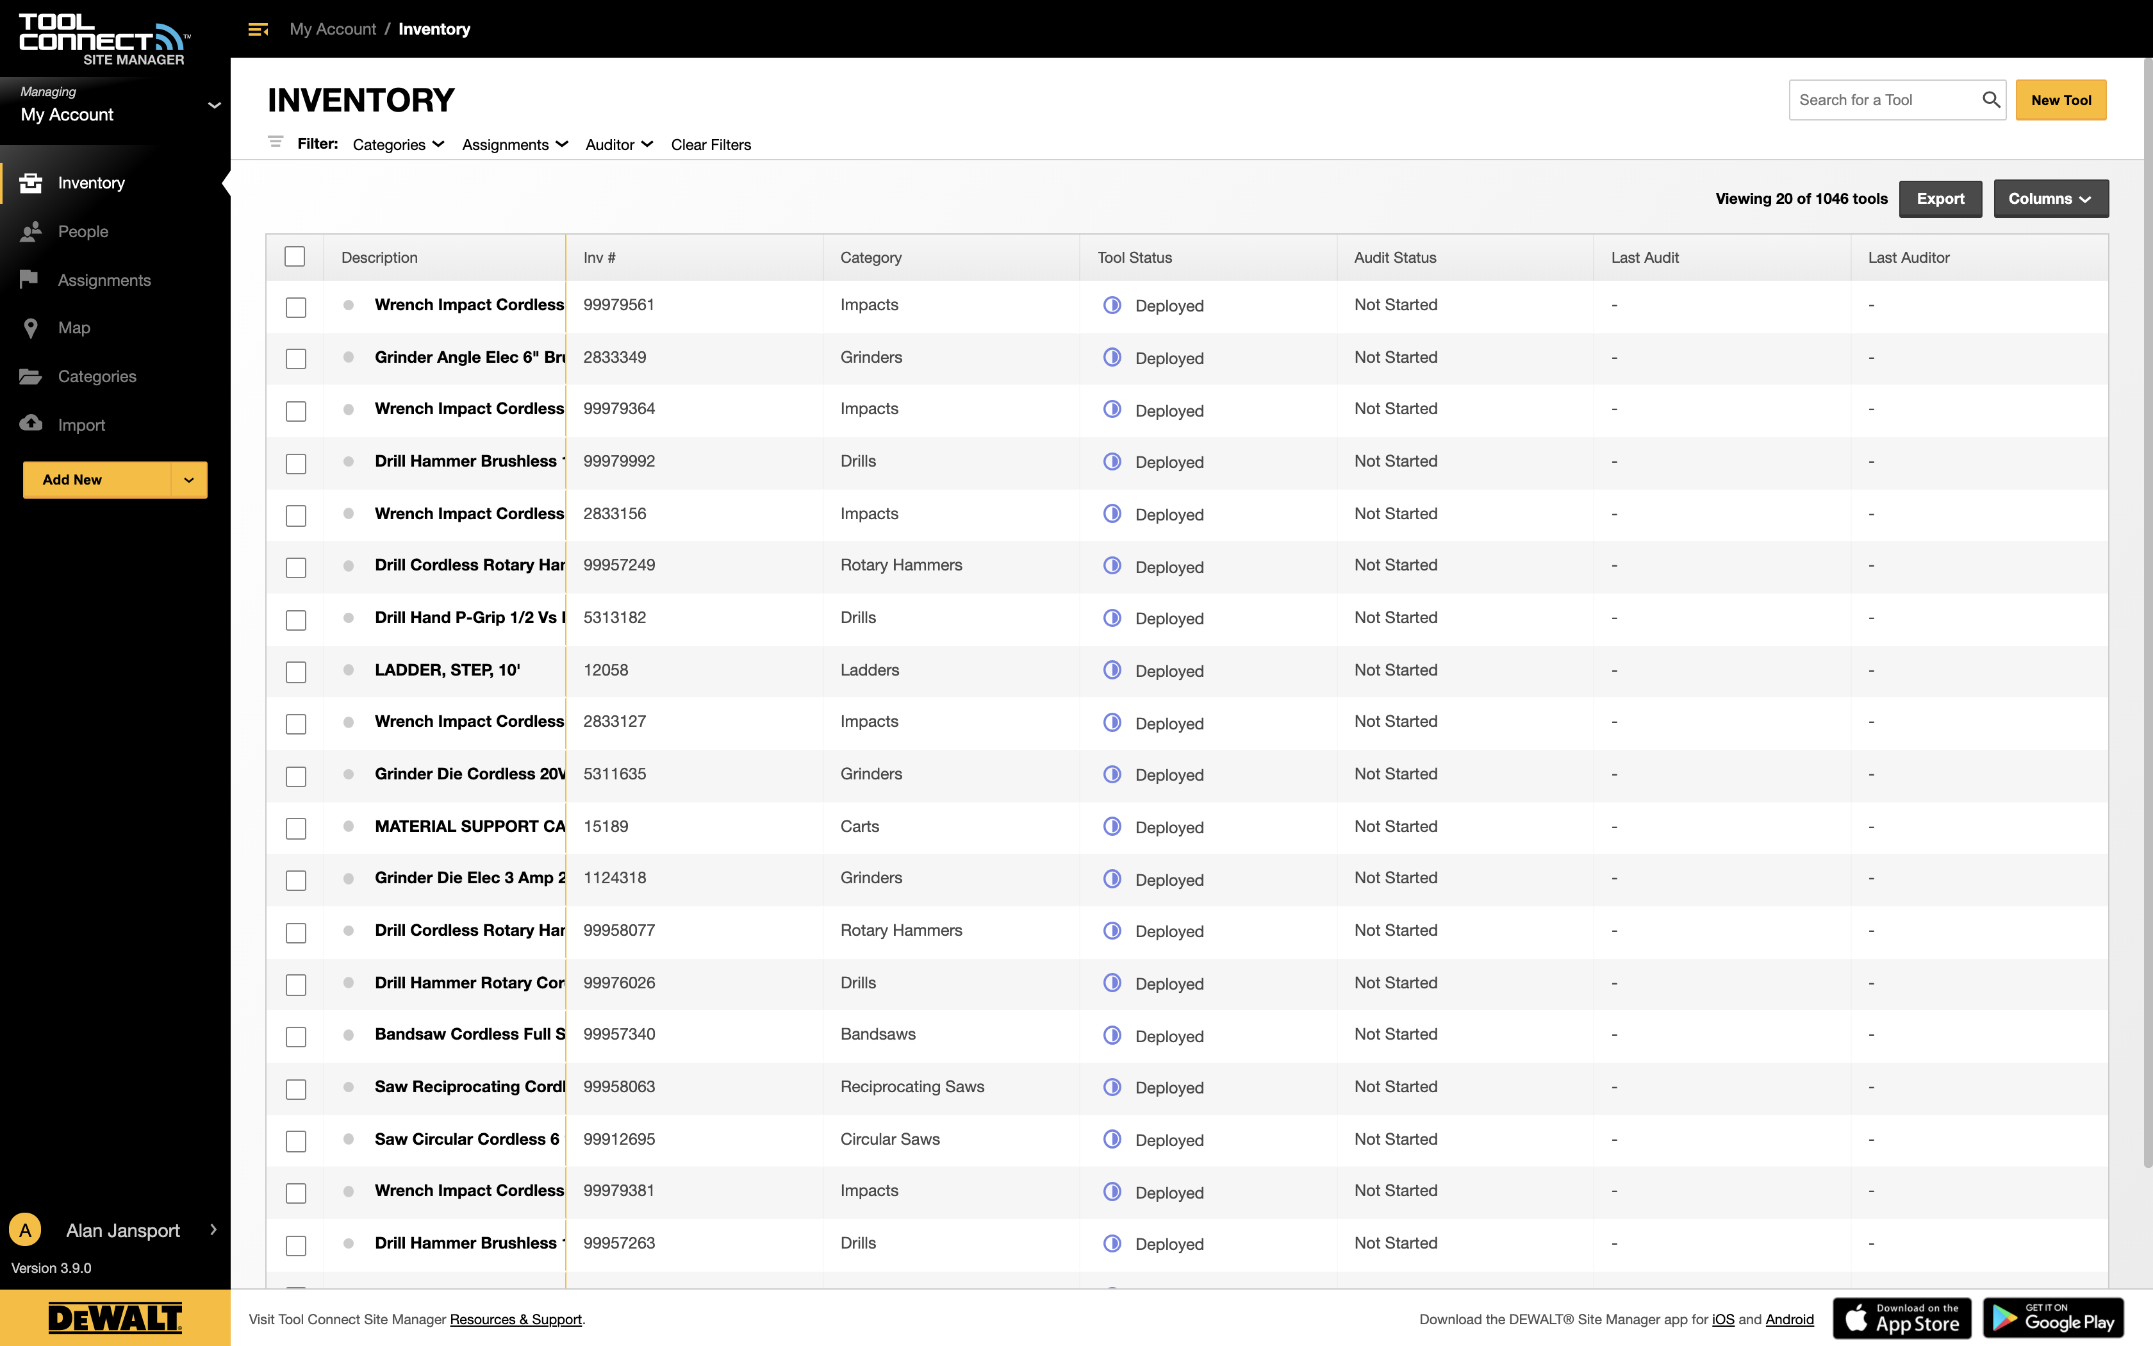Click the Download on the App Store badge
Image resolution: width=2153 pixels, height=1346 pixels.
(1901, 1318)
